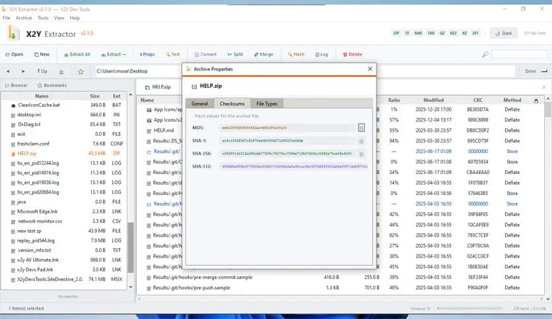Create a new archive with New
This screenshot has width=552, height=319.
coord(42,55)
